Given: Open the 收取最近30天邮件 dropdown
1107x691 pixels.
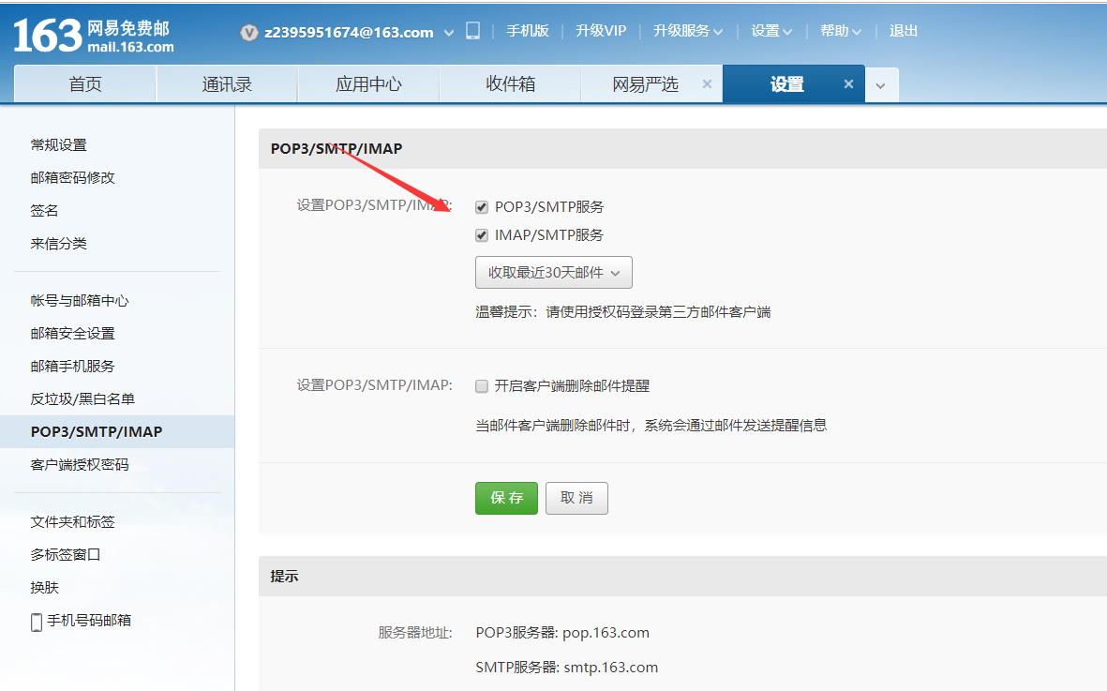Looking at the screenshot, I should (553, 273).
